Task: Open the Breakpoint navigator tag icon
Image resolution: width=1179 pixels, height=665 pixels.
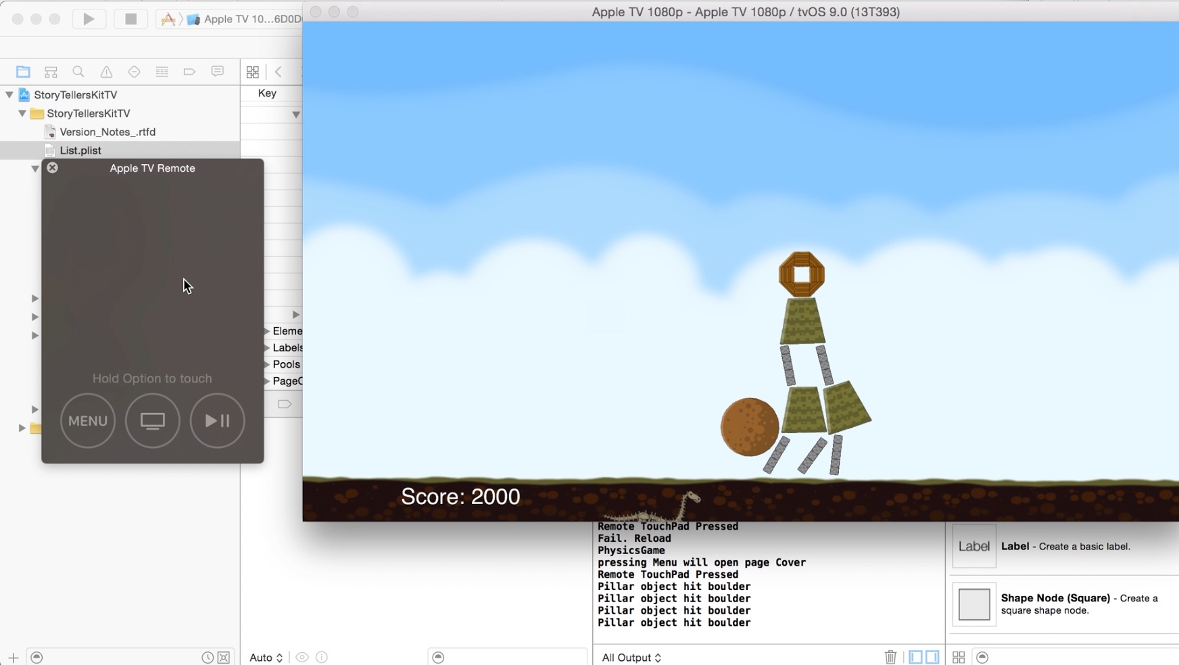Action: [189, 72]
